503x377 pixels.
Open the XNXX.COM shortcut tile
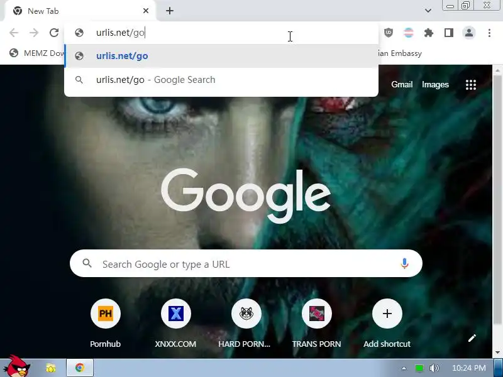pos(176,323)
